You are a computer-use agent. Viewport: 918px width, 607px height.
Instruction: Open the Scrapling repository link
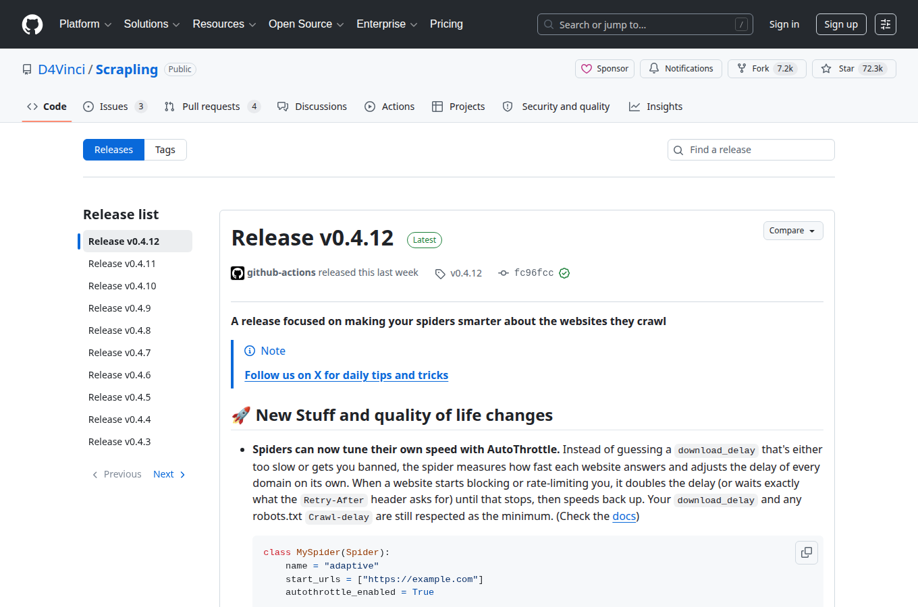pos(127,69)
